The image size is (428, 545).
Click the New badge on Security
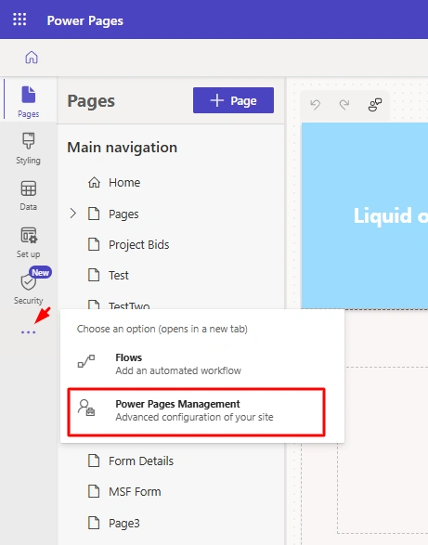click(40, 273)
